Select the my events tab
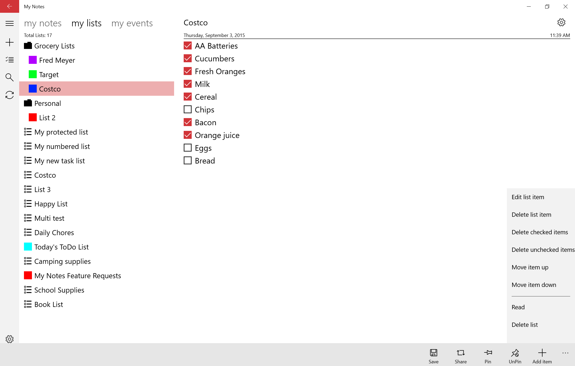Screen dimensions: 575x366 tap(132, 23)
